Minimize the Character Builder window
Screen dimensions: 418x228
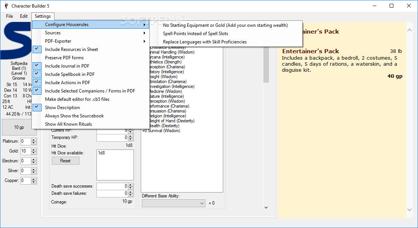374,6
